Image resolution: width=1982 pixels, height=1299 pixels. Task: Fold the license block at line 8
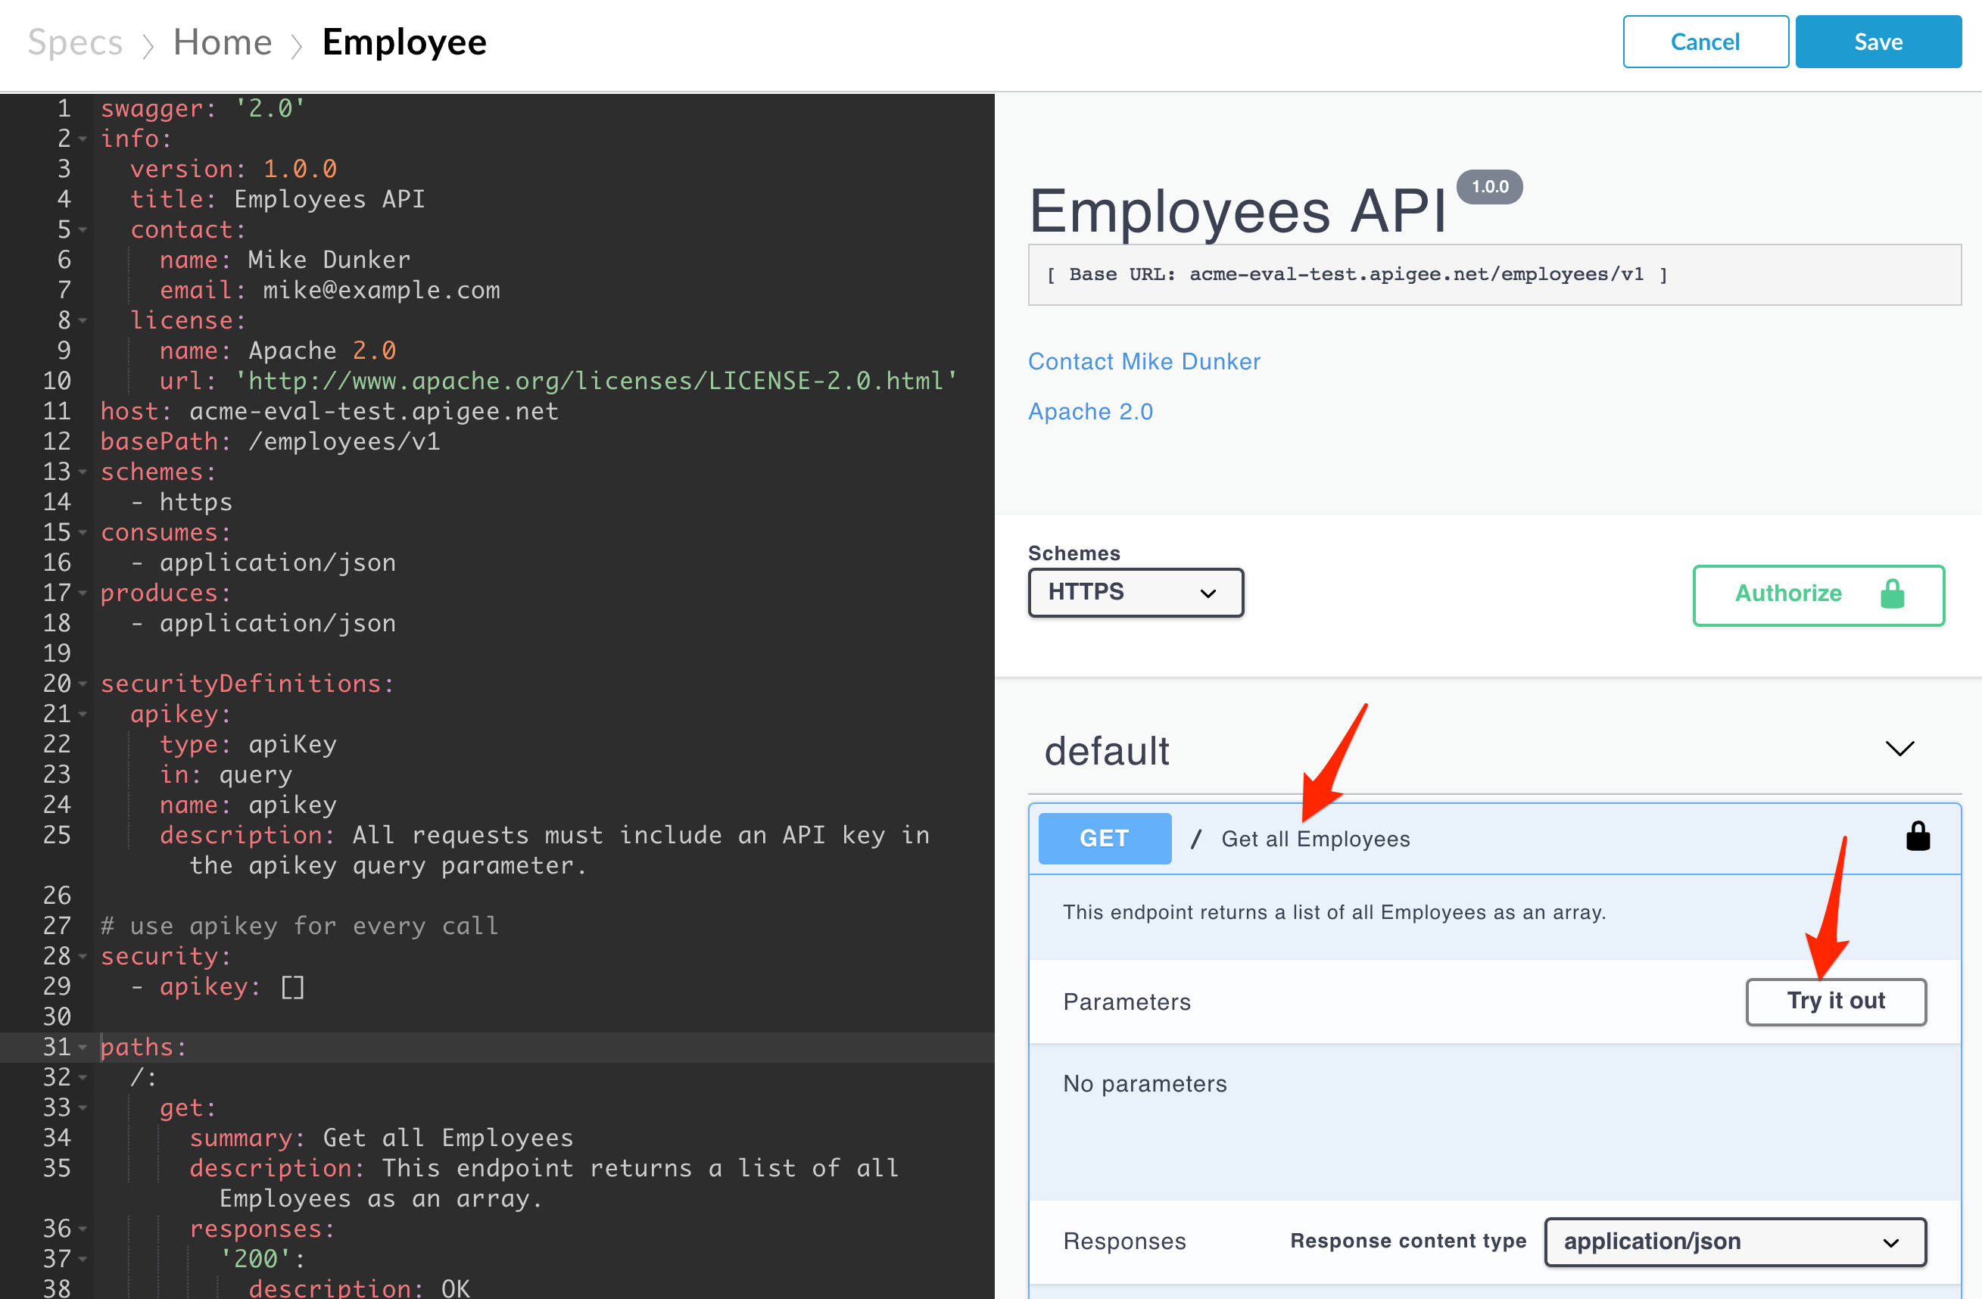click(x=83, y=321)
